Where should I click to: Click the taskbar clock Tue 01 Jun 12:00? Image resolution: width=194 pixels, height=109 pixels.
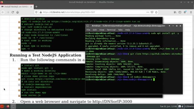pos(168,106)
